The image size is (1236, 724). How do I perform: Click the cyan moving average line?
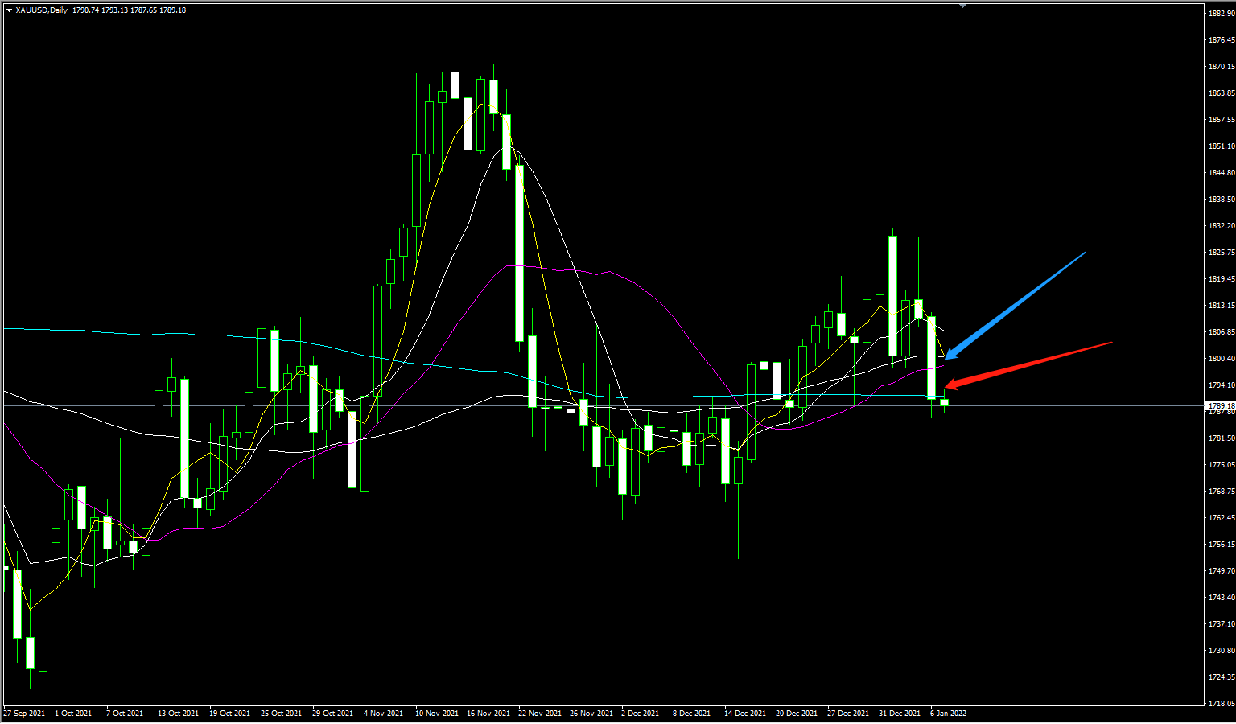(x=161, y=333)
